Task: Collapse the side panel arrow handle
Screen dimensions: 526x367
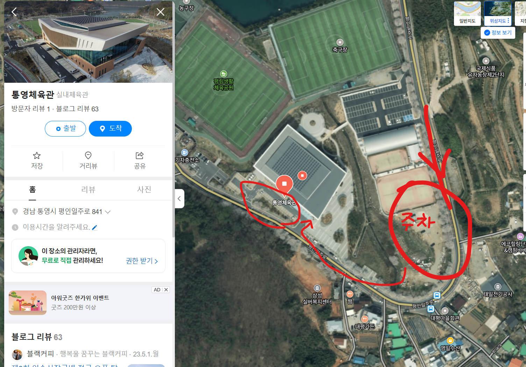Action: (x=179, y=199)
